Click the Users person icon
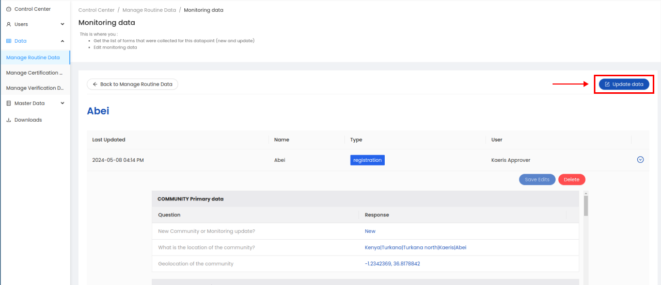661x285 pixels. [x=9, y=24]
